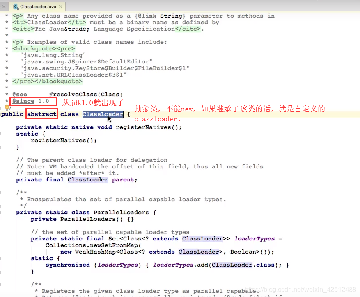Click the private ParallelLoaders() constructor
The width and height of the screenshot is (360, 297).
(82, 219)
